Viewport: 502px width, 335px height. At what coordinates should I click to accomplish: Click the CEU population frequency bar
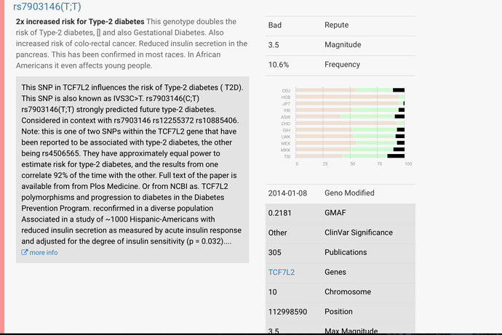tap(350, 90)
